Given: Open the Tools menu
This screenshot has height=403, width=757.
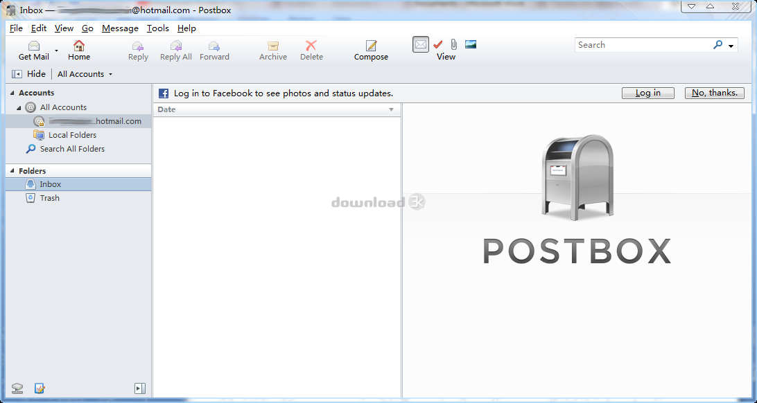Looking at the screenshot, I should (x=157, y=28).
